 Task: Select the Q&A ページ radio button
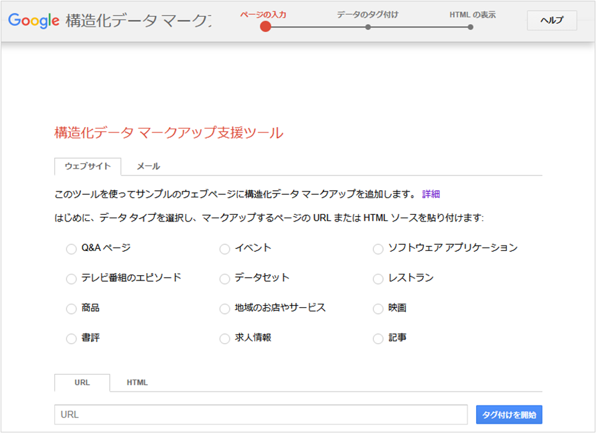click(72, 249)
